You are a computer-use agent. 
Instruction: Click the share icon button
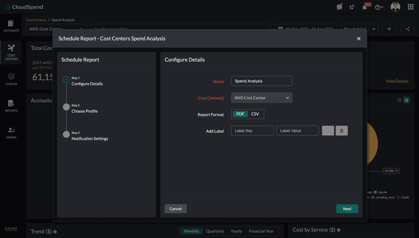coord(407,29)
